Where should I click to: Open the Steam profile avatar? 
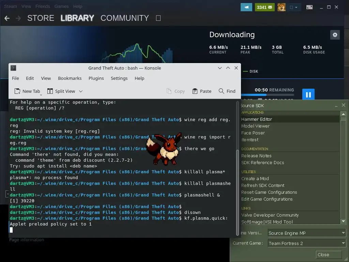pyautogui.click(x=281, y=7)
